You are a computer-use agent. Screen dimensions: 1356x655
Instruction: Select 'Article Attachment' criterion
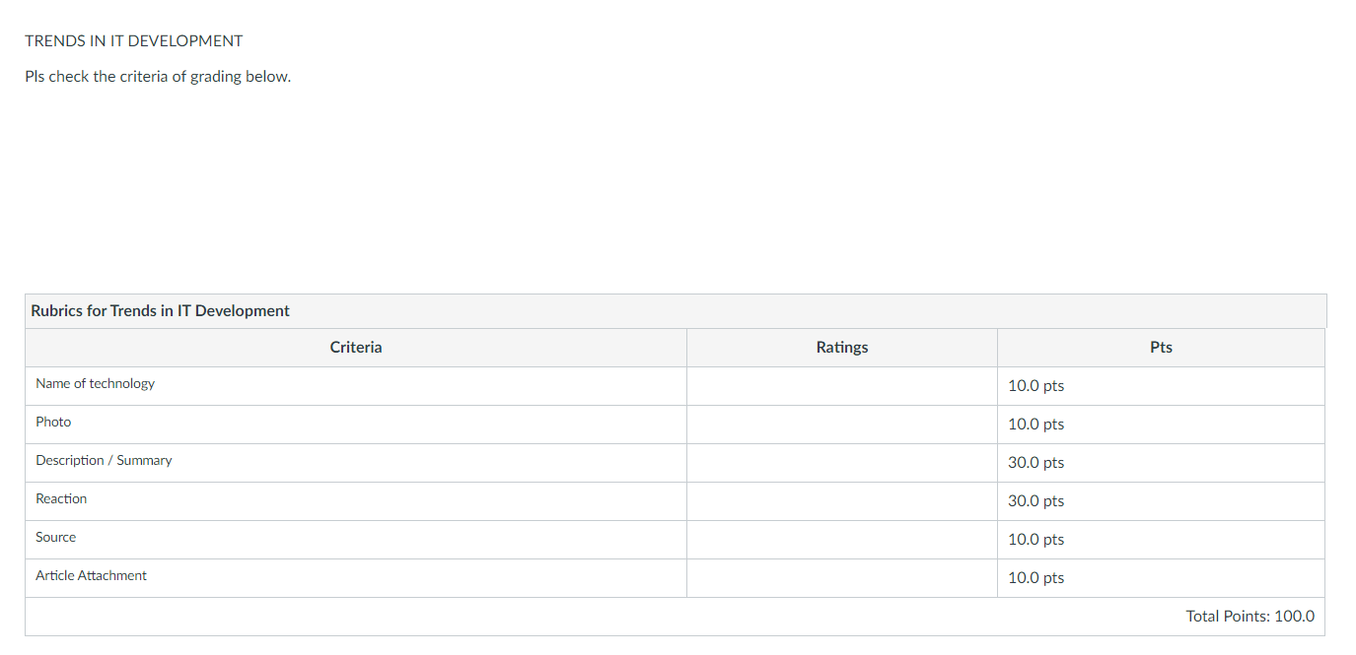(91, 575)
